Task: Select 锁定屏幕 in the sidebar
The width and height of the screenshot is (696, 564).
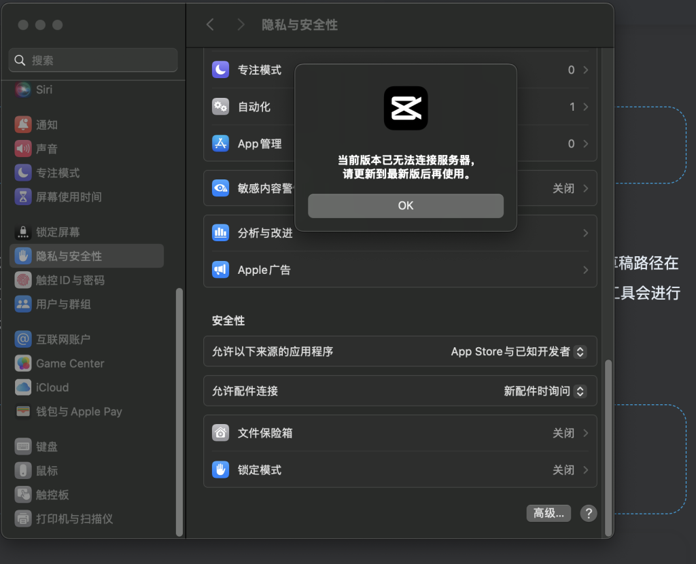Action: tap(51, 232)
